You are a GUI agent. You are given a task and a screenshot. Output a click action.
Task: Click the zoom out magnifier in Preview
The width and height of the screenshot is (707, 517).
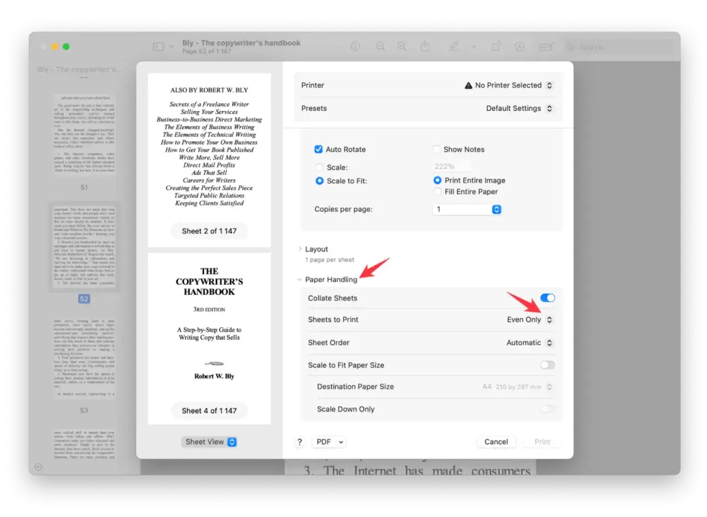click(x=381, y=47)
